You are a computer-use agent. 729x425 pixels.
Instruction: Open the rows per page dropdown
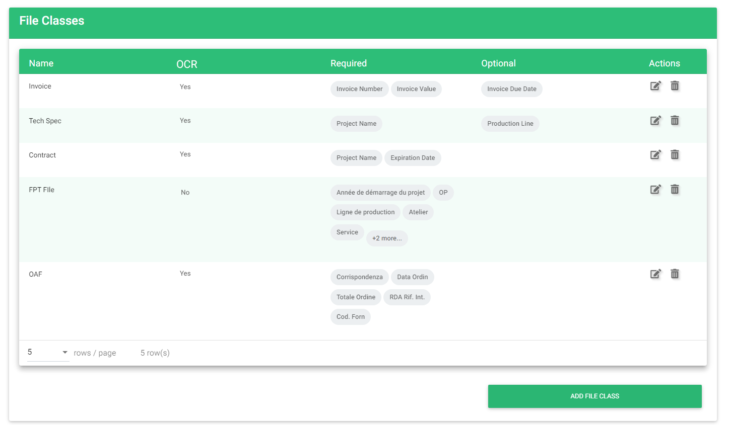[x=48, y=352]
